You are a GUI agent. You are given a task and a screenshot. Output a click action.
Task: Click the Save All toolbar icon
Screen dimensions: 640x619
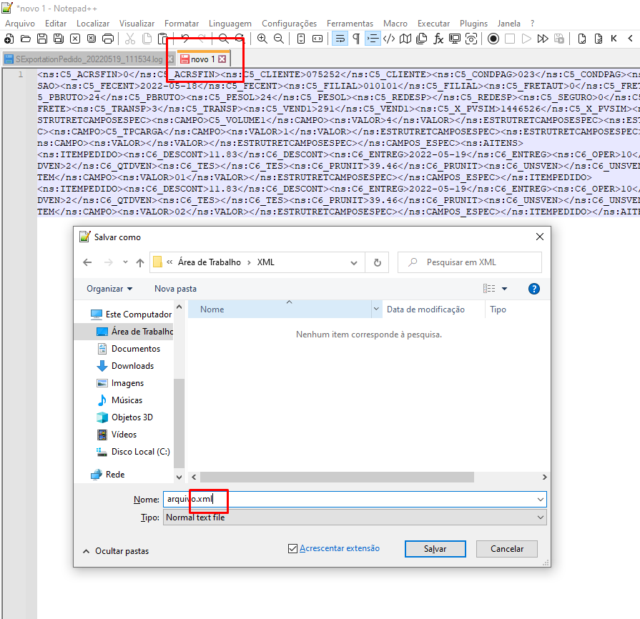pyautogui.click(x=59, y=39)
